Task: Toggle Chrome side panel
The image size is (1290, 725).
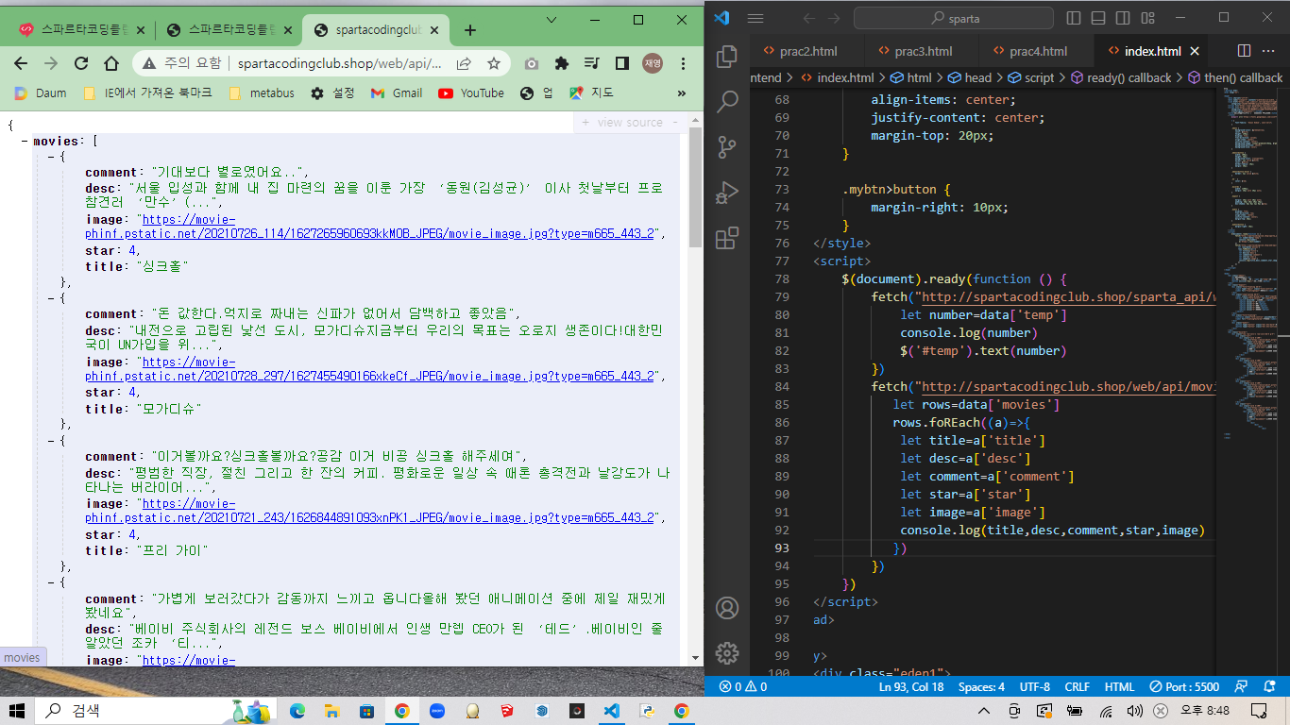Action: tap(622, 63)
